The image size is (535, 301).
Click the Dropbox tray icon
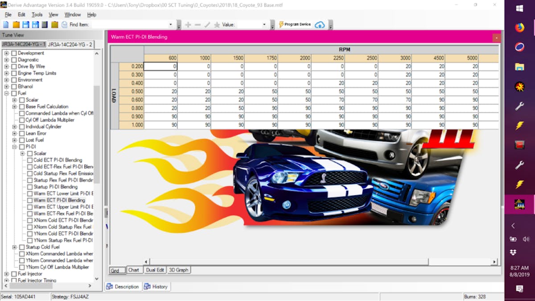point(513,252)
